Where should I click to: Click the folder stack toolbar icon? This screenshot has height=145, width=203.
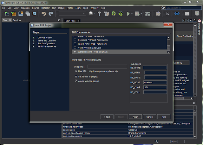158,14
